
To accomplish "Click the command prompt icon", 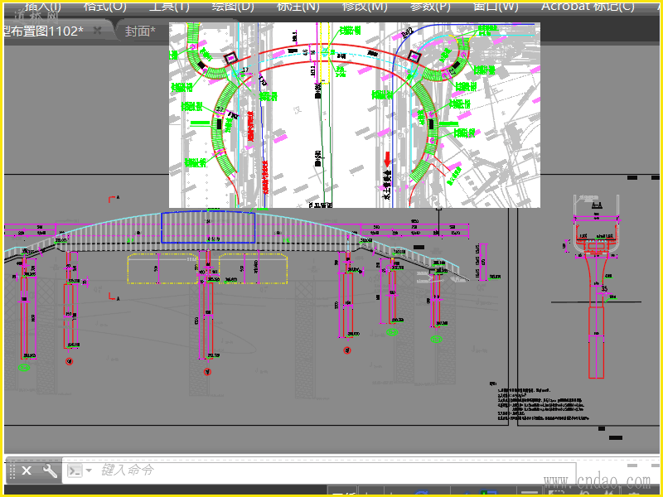I will pyautogui.click(x=74, y=471).
